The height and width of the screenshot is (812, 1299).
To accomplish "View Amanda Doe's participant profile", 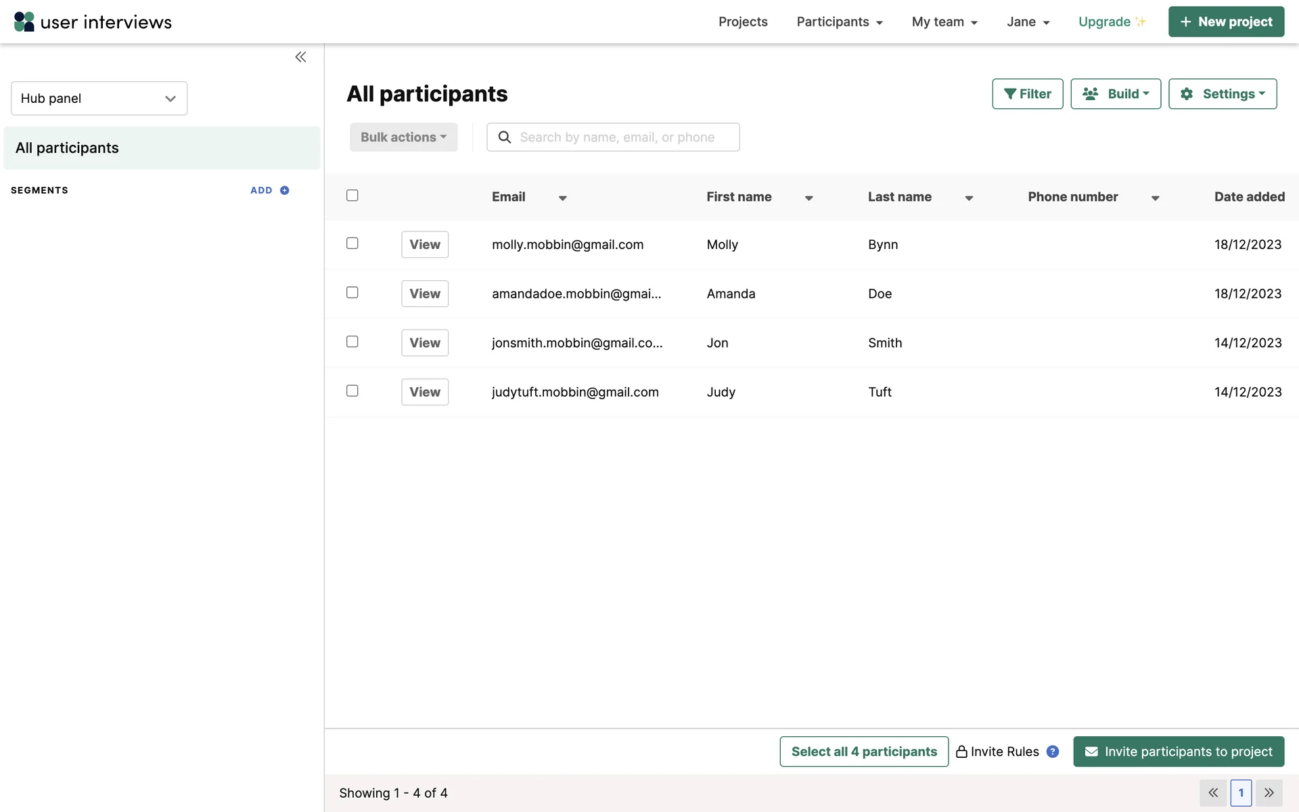I will [x=424, y=294].
